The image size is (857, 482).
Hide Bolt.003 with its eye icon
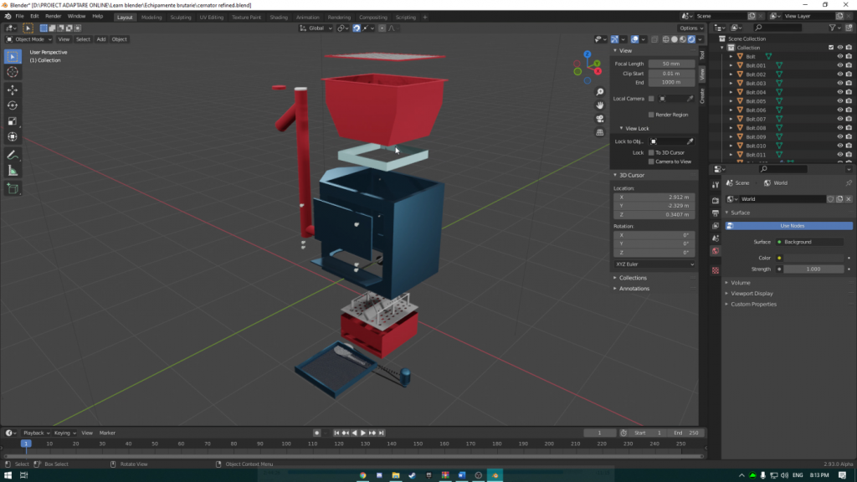pyautogui.click(x=839, y=84)
